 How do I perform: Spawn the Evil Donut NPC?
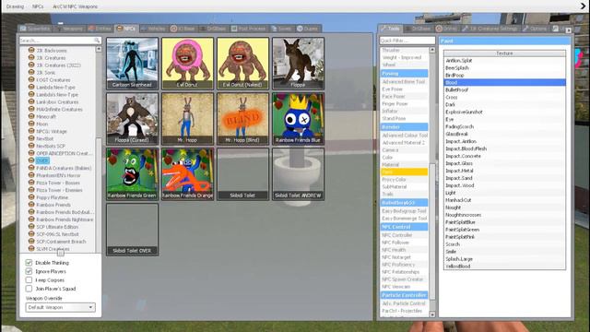click(x=187, y=64)
